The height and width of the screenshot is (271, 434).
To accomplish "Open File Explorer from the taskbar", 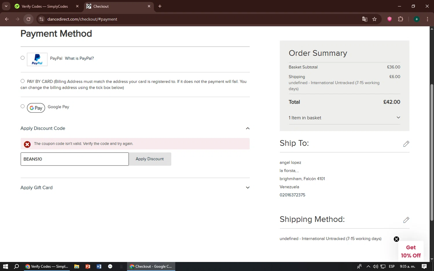I will 77,266.
